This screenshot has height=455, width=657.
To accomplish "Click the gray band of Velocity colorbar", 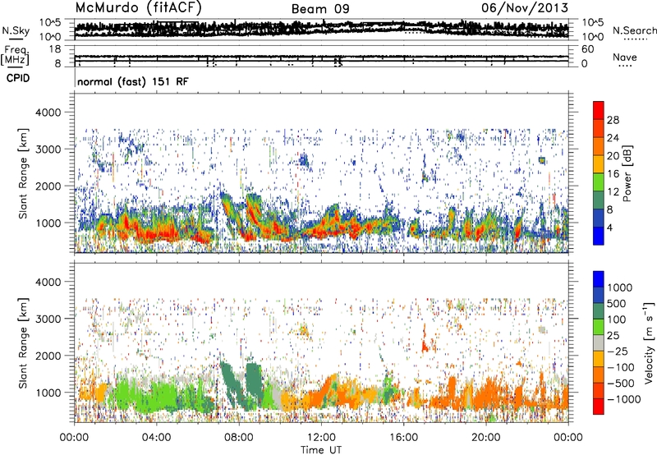I will click(599, 343).
